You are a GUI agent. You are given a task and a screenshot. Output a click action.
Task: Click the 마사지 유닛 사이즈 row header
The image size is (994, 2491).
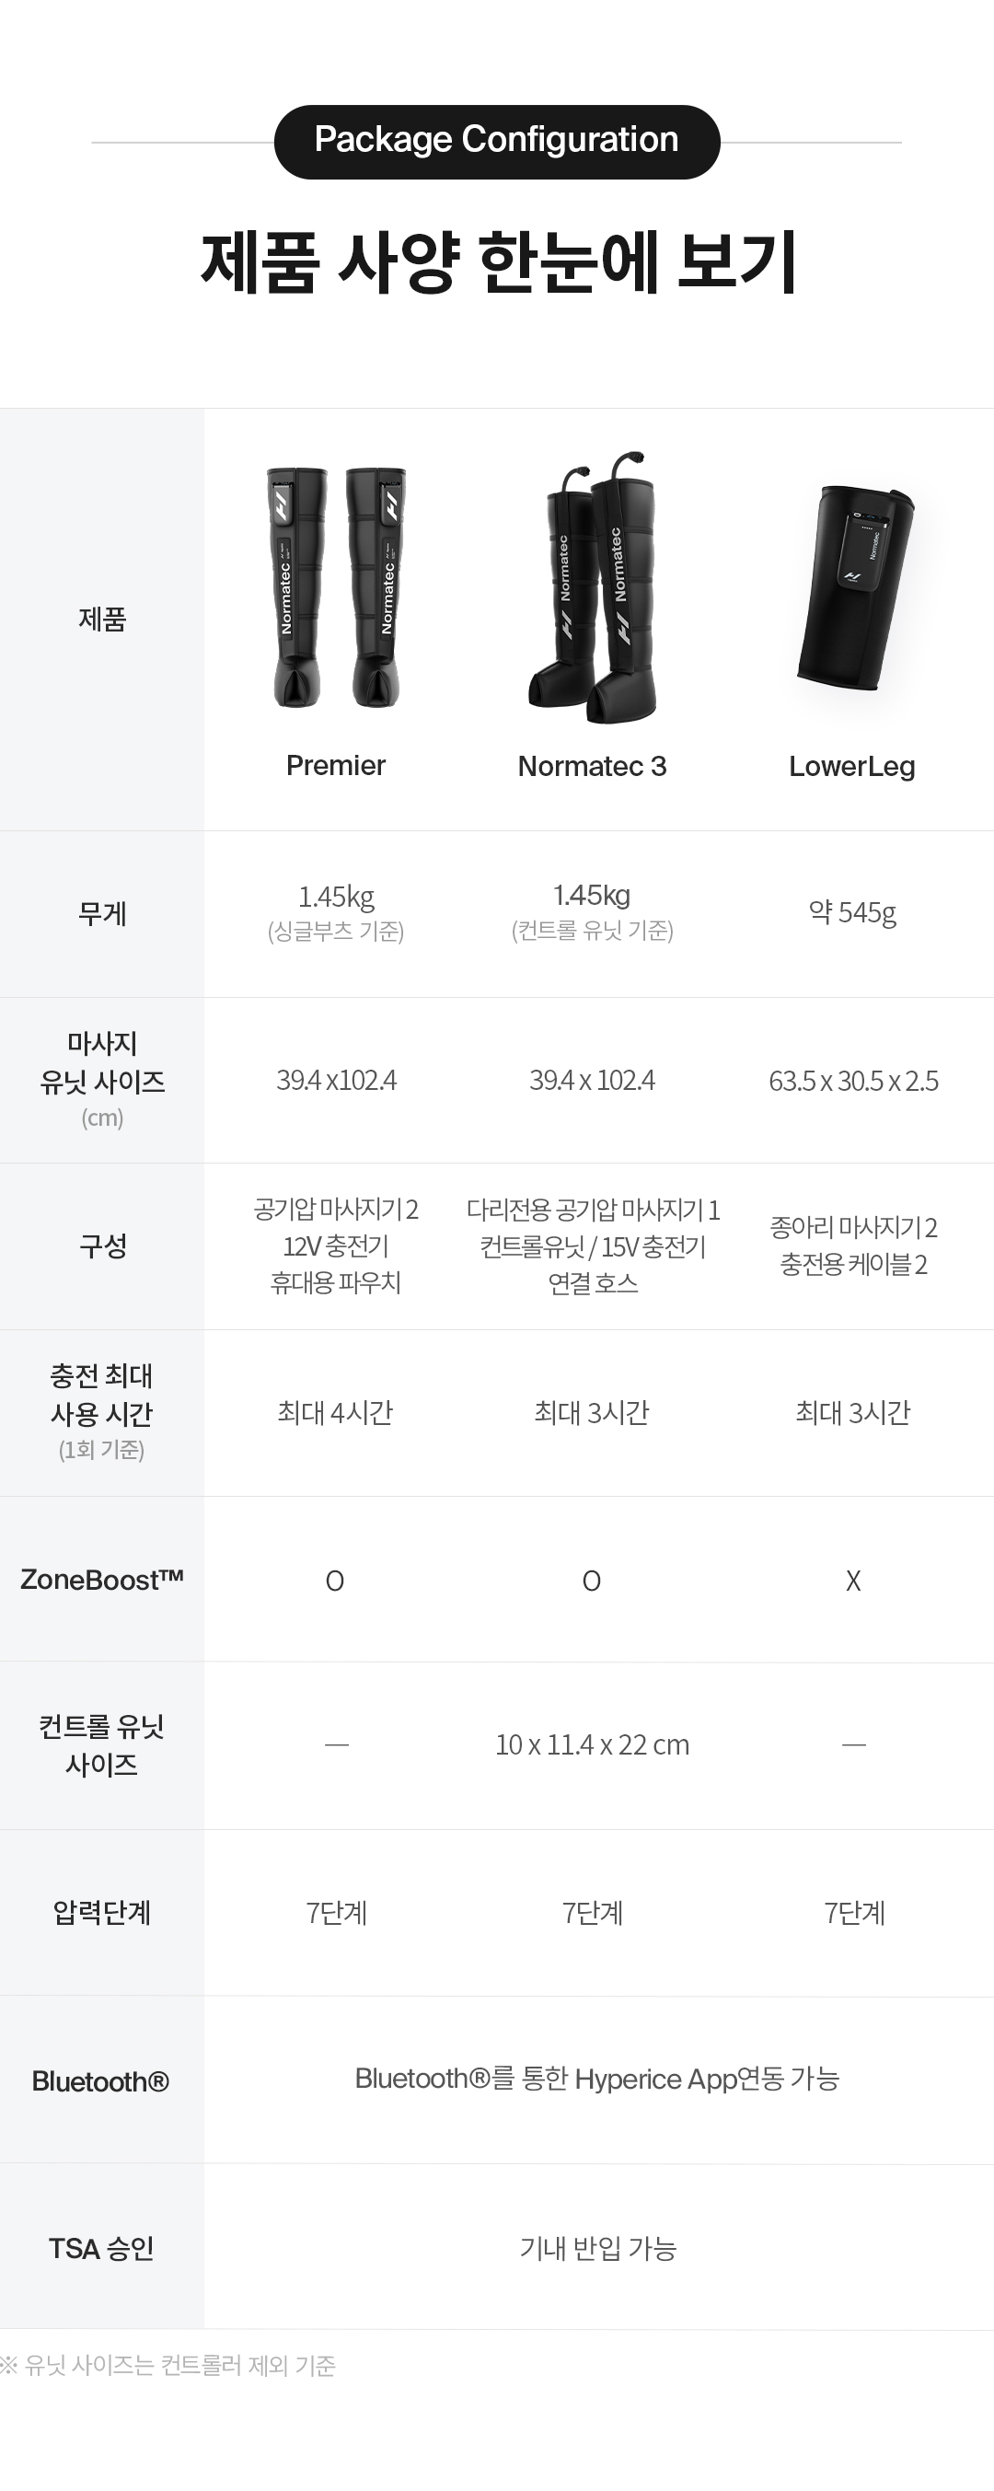[x=101, y=1080]
